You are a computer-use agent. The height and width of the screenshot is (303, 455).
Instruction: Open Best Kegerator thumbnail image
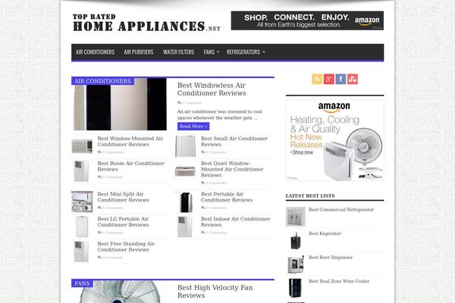(296, 240)
